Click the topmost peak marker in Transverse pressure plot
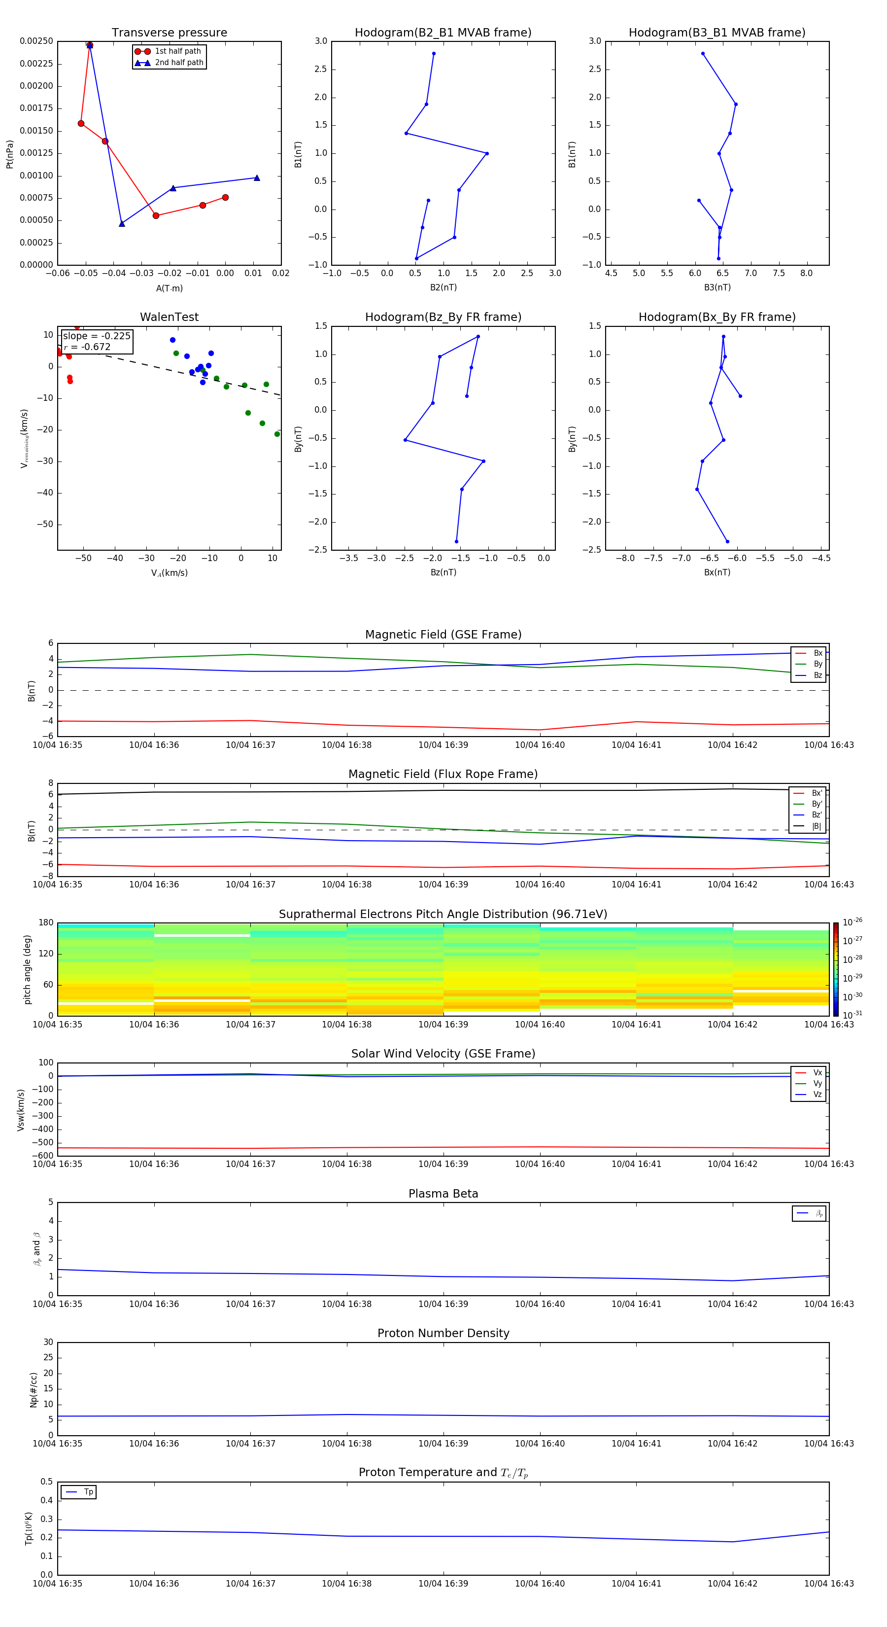Image resolution: width=887 pixels, height=1627 pixels. pyautogui.click(x=90, y=45)
